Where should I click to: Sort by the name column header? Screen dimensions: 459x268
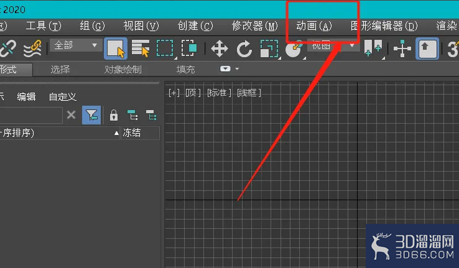(60, 133)
